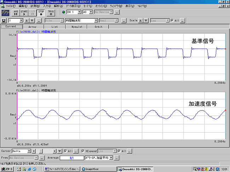Click the Scale down triangle button
Screen dimensions: 230x172
coord(146,20)
